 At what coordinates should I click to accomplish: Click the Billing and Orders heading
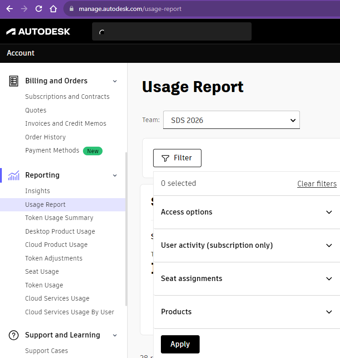pyautogui.click(x=56, y=81)
